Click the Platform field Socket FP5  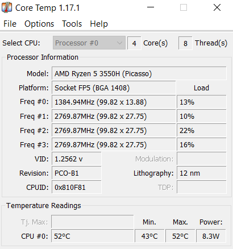[114, 88]
